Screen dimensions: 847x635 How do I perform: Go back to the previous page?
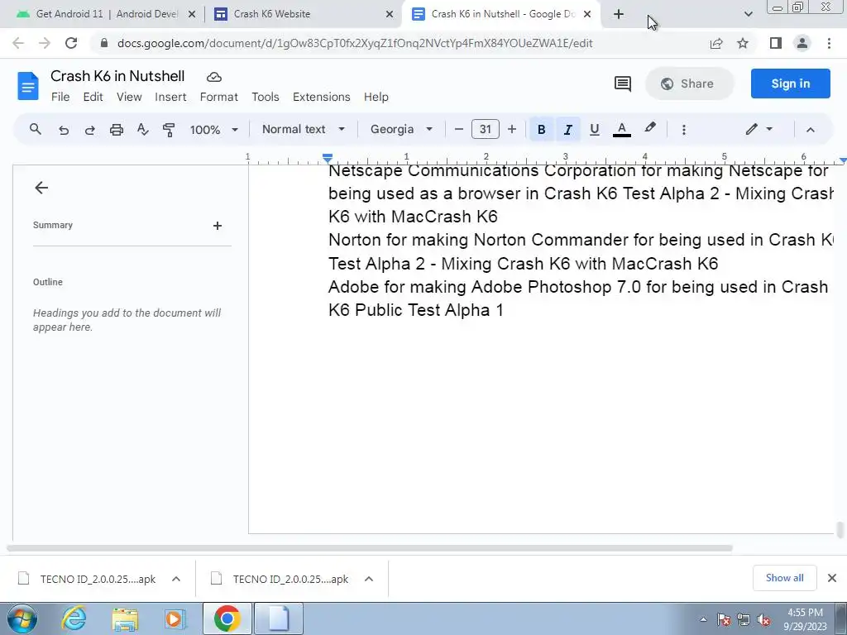[x=18, y=43]
